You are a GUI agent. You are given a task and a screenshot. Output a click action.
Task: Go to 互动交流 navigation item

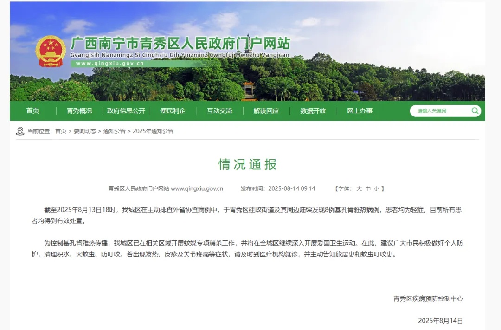pos(219,111)
